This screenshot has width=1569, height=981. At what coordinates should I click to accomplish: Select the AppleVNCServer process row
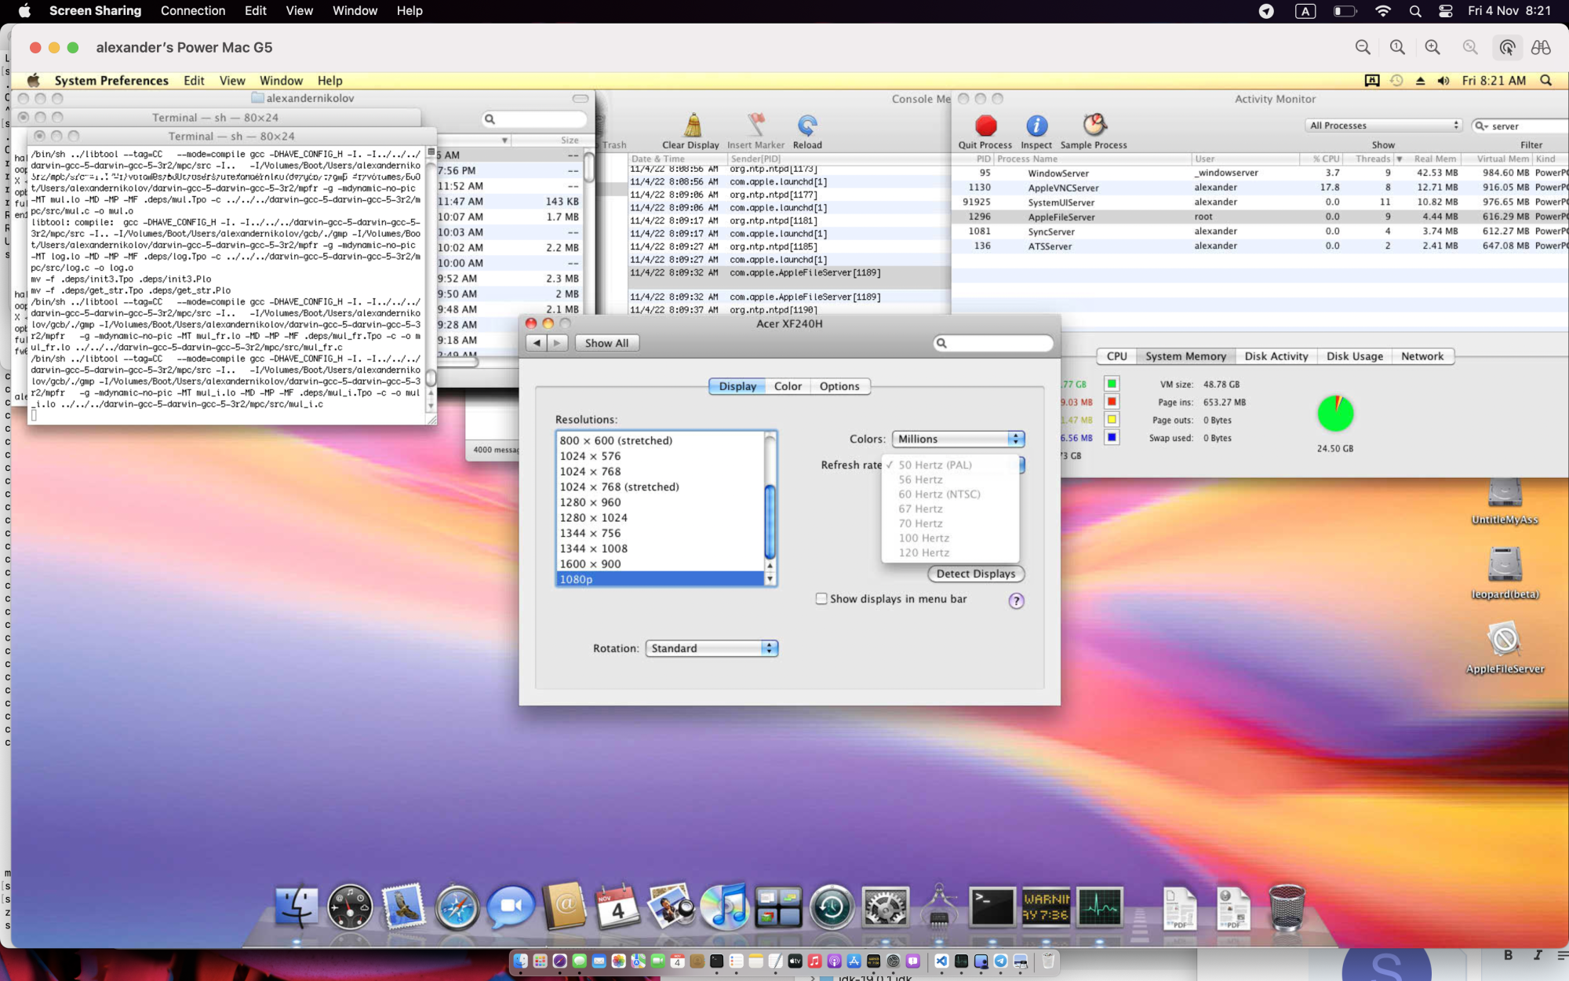click(x=1260, y=188)
